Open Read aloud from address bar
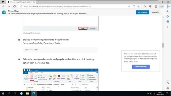Screen dimensions: 171x96 pos(129,6)
